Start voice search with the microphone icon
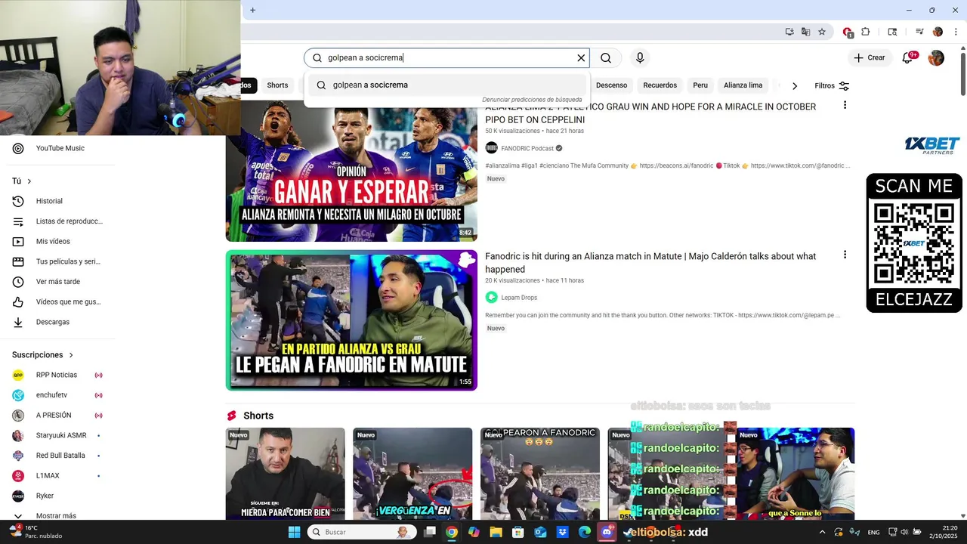Viewport: 967px width, 544px height. pyautogui.click(x=640, y=58)
